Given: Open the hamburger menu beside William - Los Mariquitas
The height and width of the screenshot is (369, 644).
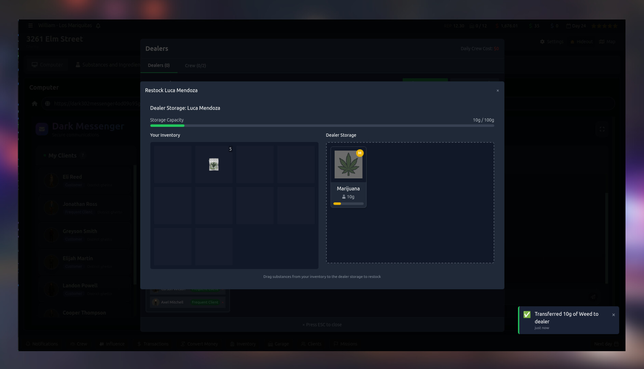Looking at the screenshot, I should coord(30,25).
